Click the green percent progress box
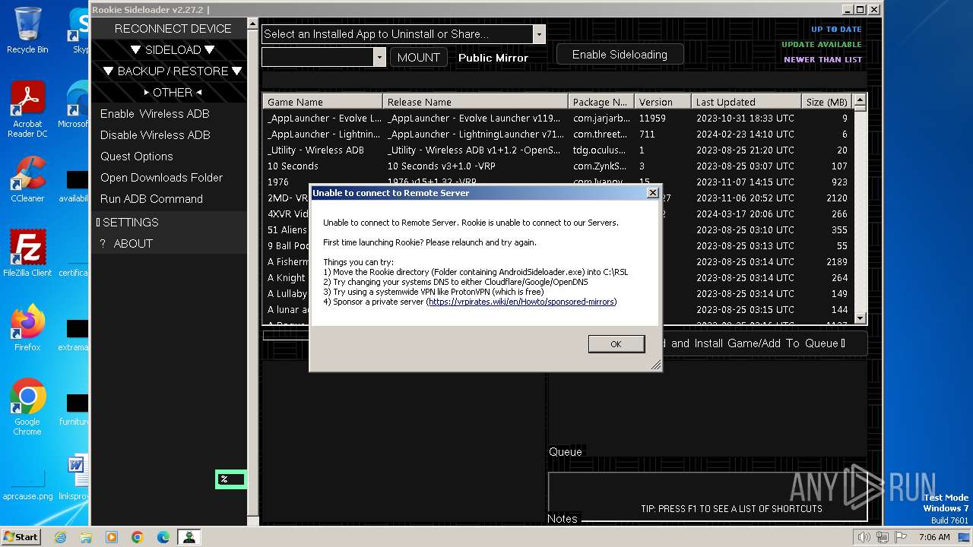The height and width of the screenshot is (547, 973). [230, 479]
